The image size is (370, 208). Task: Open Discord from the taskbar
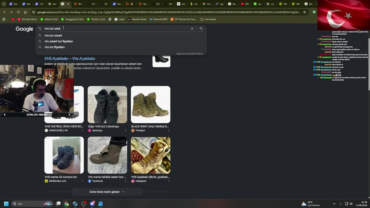coord(92,204)
